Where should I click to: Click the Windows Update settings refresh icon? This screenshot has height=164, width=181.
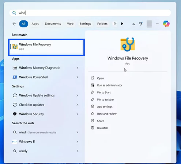15,95
